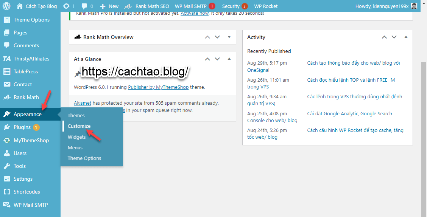The width and height of the screenshot is (427, 217).
Task: Click the TablePress table icon
Action: pos(7,71)
